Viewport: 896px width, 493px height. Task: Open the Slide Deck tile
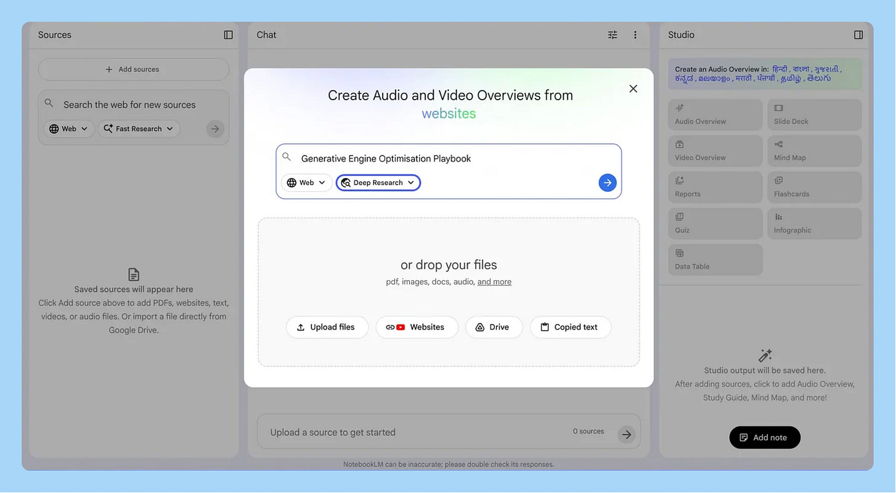click(814, 114)
